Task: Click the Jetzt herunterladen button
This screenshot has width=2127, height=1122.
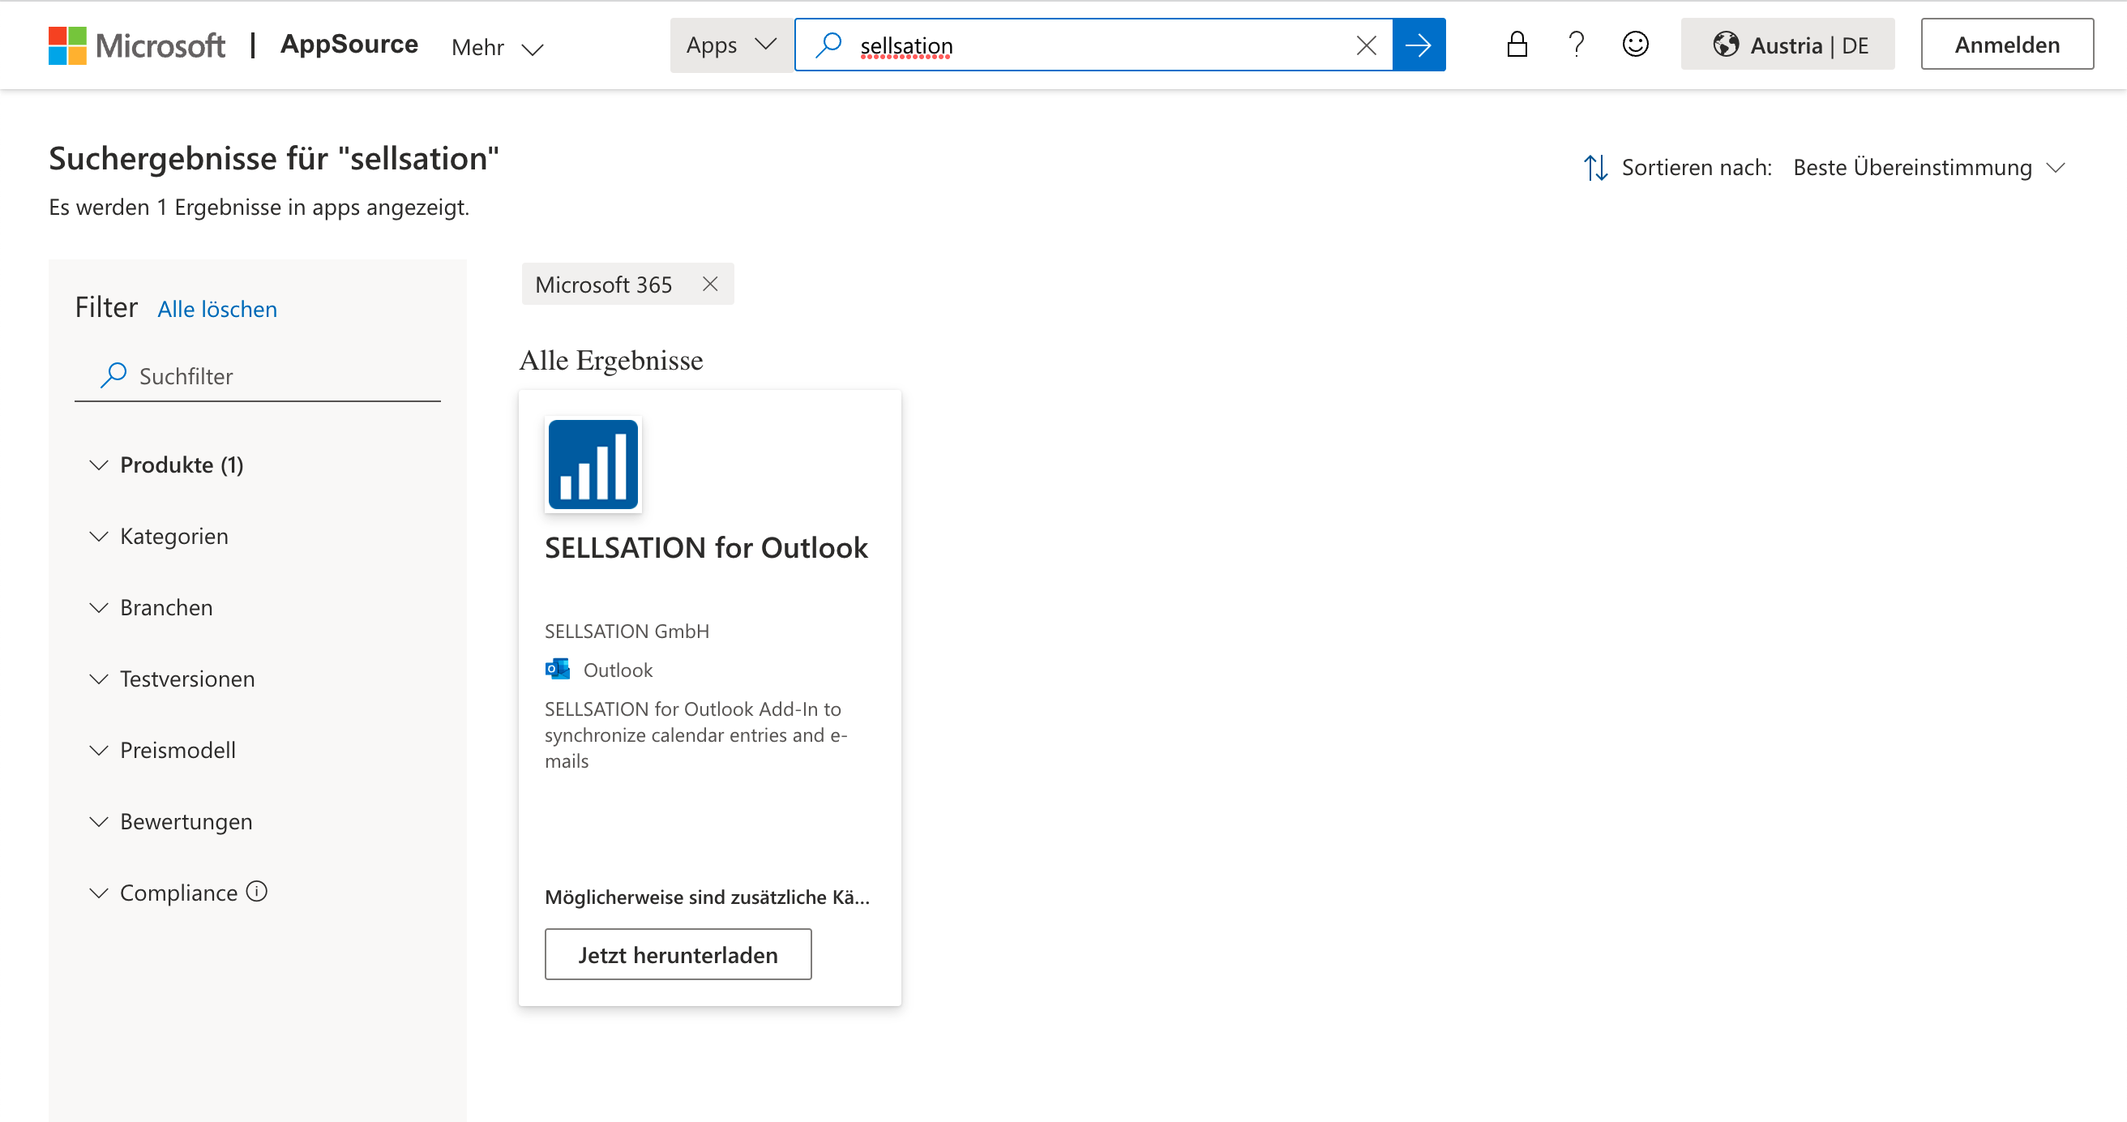Action: click(x=678, y=954)
